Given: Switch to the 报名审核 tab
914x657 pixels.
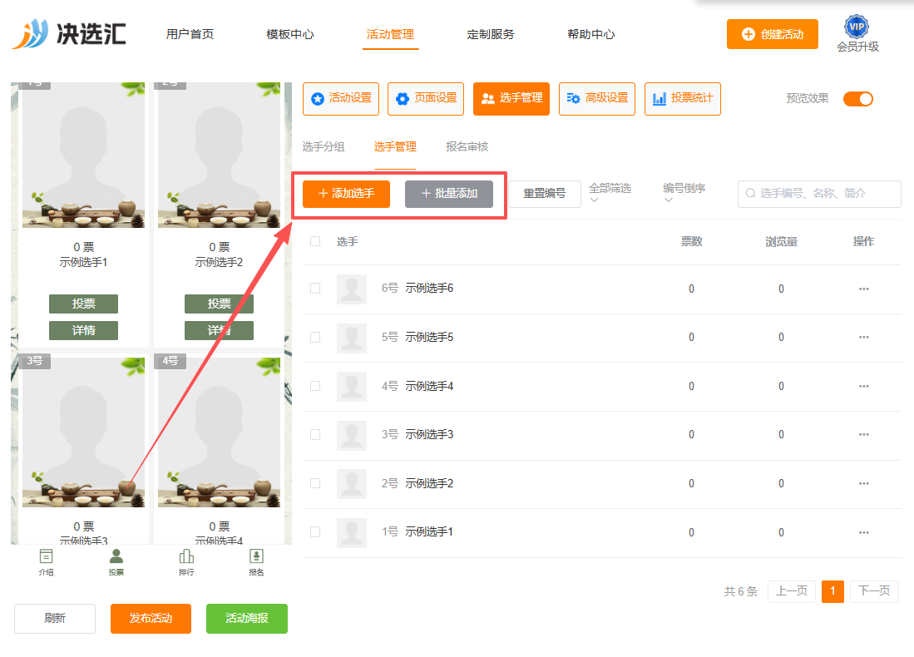Looking at the screenshot, I should click(x=467, y=147).
